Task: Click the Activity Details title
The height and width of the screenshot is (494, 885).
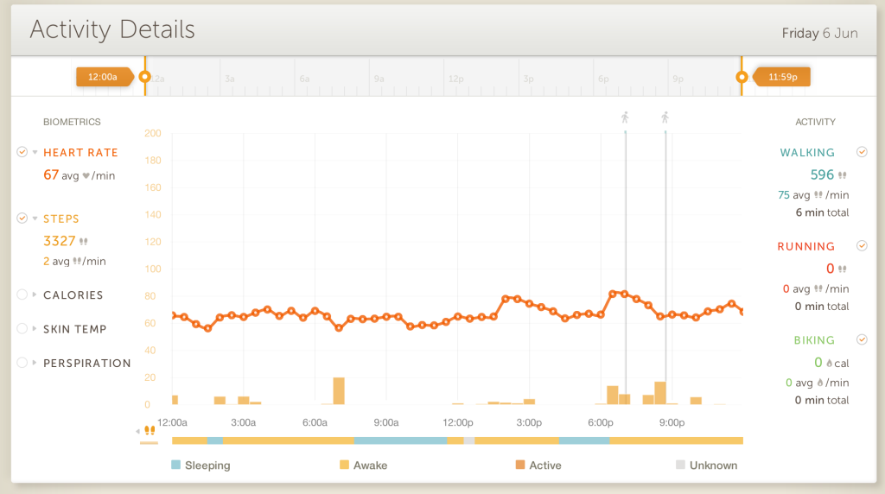Action: (x=112, y=29)
